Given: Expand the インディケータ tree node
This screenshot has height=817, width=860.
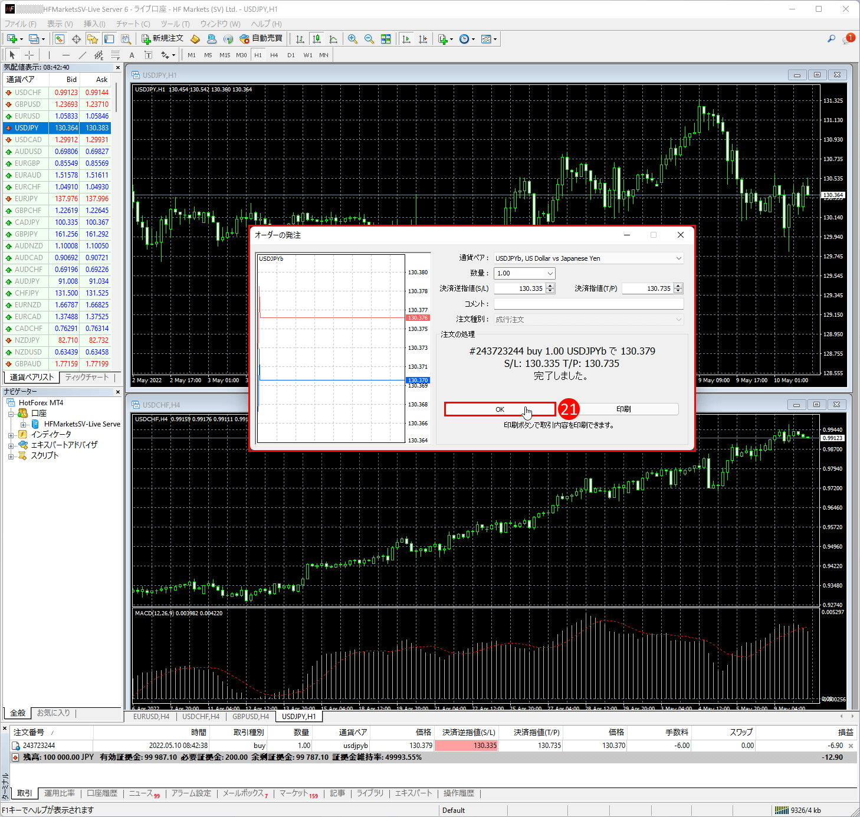Looking at the screenshot, I should [x=11, y=435].
